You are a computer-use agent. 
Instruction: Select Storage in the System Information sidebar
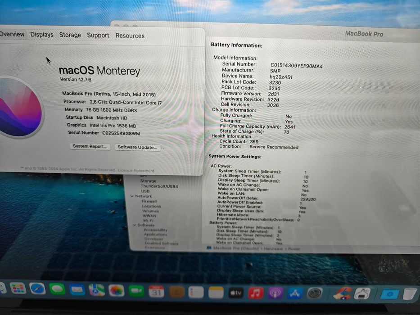click(148, 181)
